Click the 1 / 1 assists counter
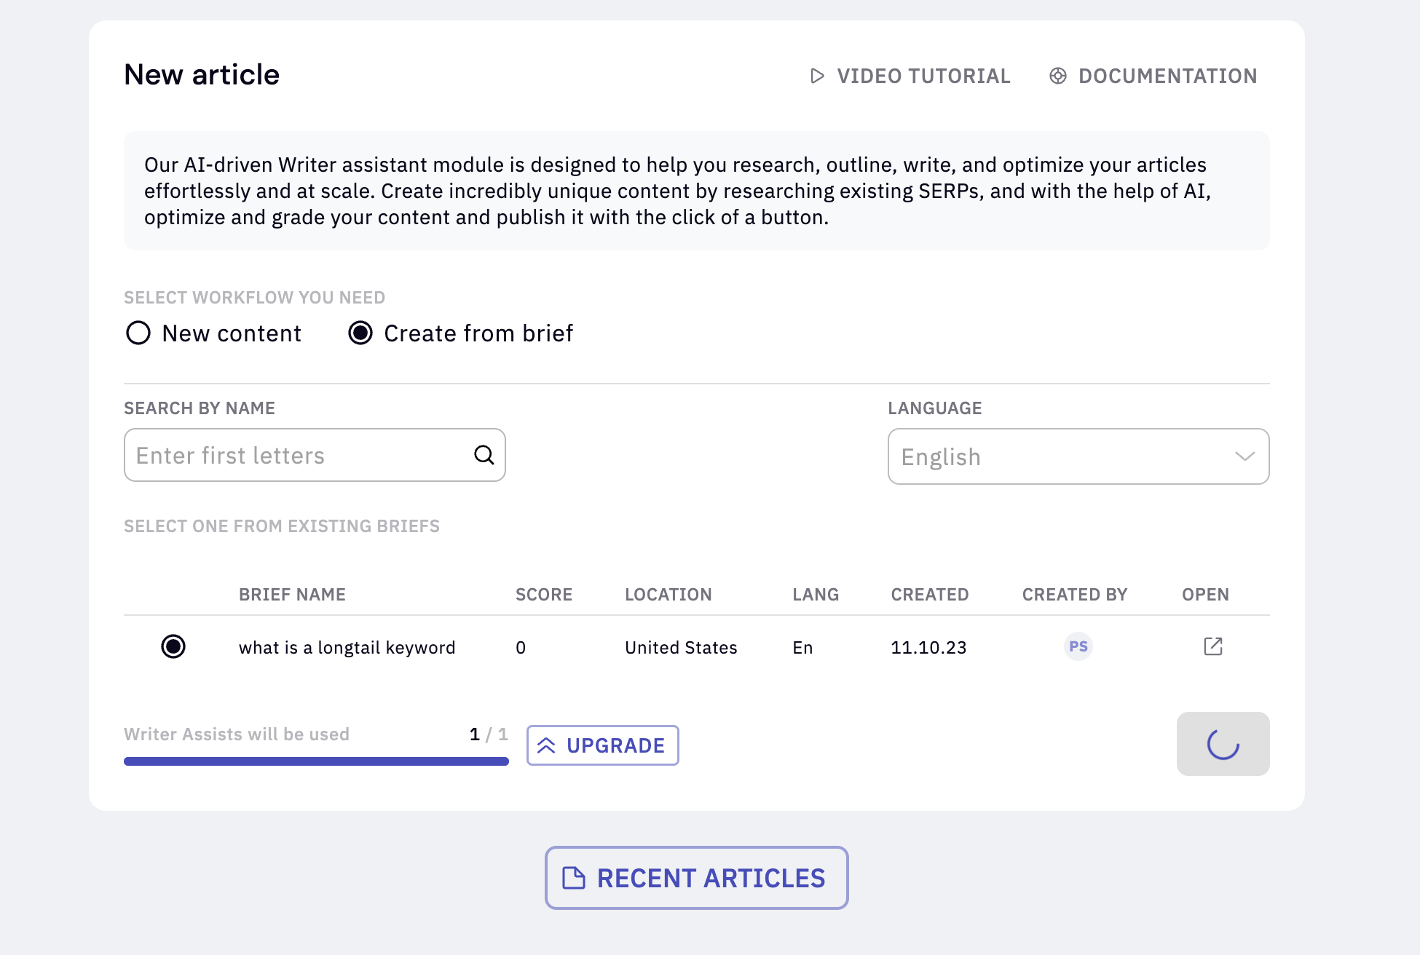Screen dimensions: 1420x955 click(489, 734)
